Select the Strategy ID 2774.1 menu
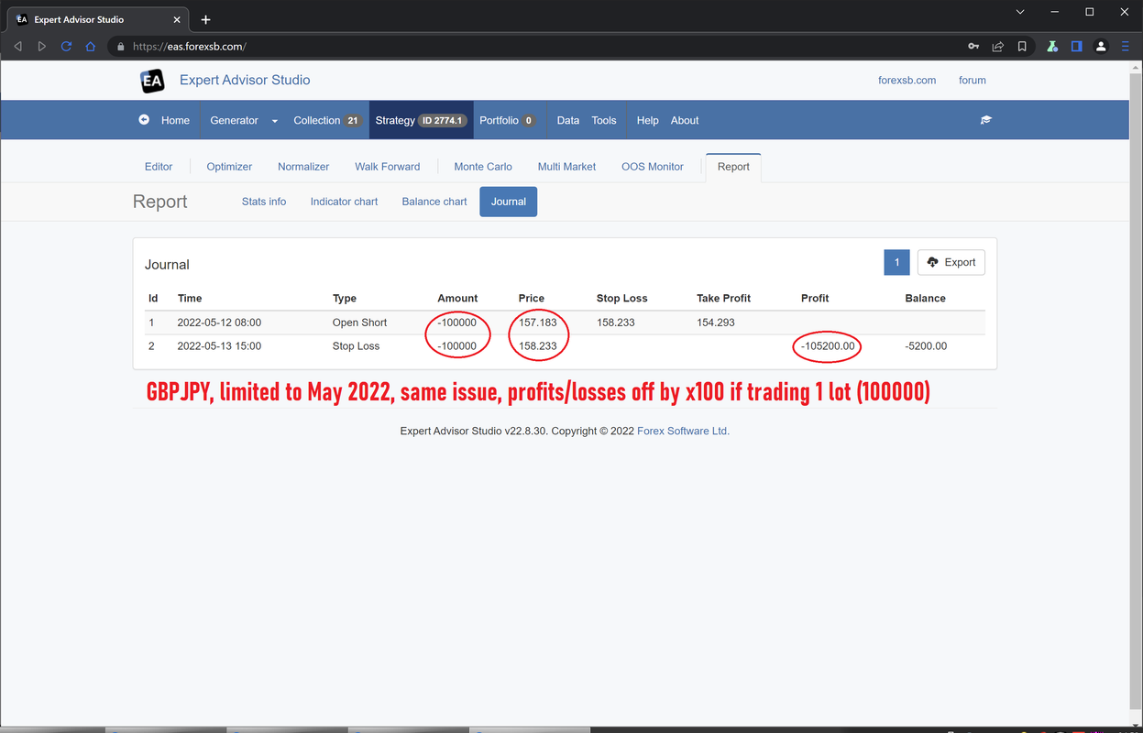Screen dimensions: 1143x733 [422, 120]
